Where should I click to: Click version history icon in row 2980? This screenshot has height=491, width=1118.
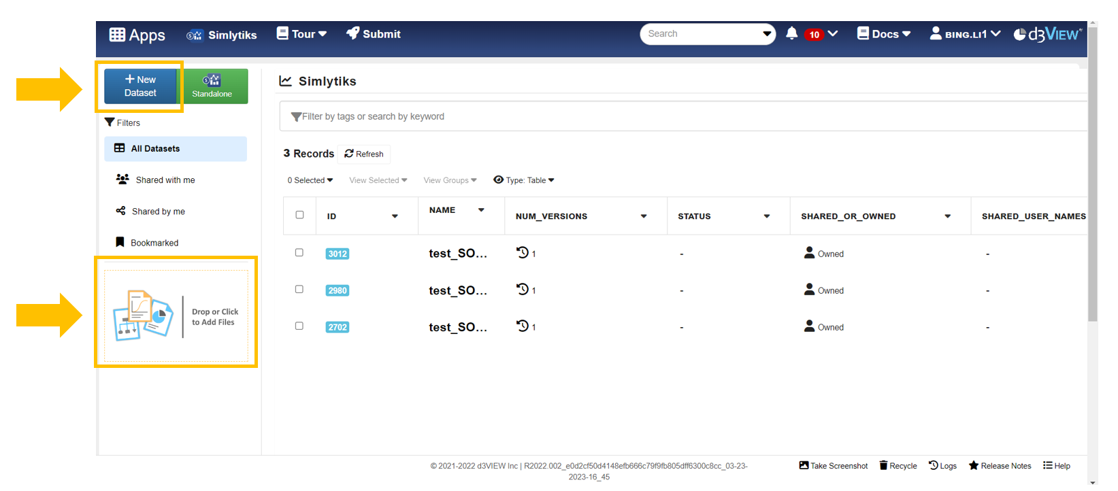click(x=523, y=289)
